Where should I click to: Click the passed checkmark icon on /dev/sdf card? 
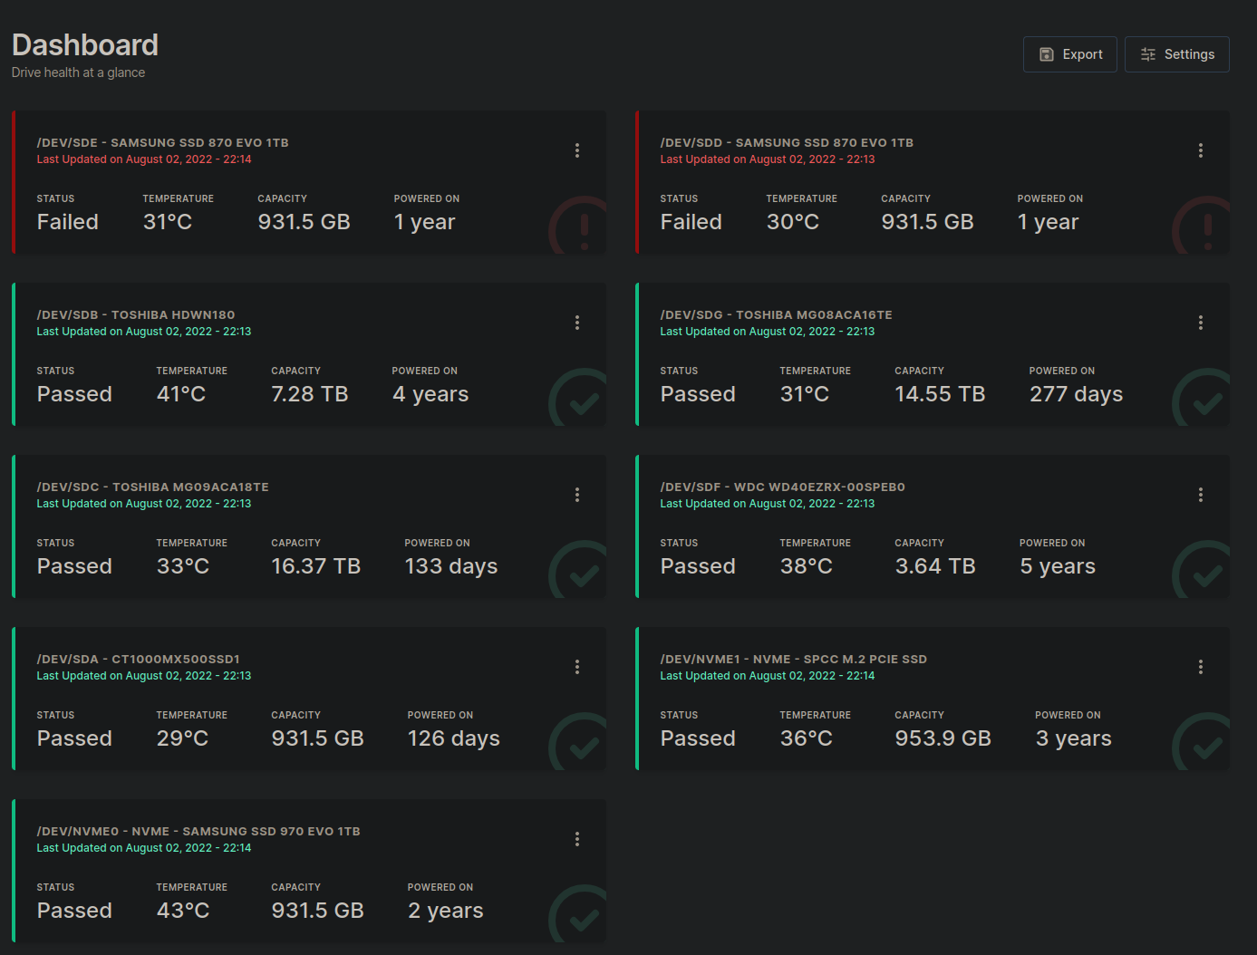[1202, 570]
